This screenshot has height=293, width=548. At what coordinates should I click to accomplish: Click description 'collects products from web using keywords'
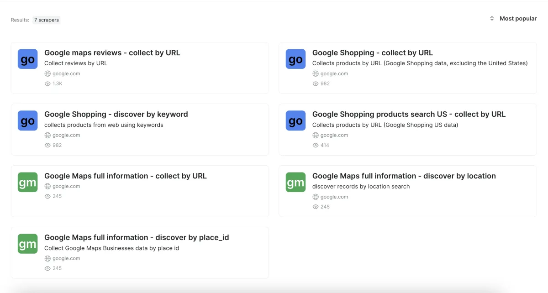click(x=104, y=125)
